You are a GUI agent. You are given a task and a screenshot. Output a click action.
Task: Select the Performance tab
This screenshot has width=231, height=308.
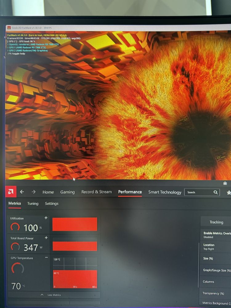click(130, 192)
